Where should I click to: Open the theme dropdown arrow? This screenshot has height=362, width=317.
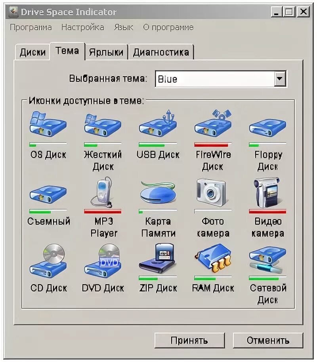280,79
